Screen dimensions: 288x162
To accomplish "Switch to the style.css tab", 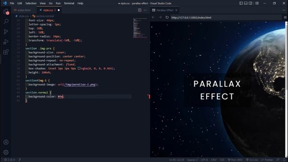I will tap(49, 10).
